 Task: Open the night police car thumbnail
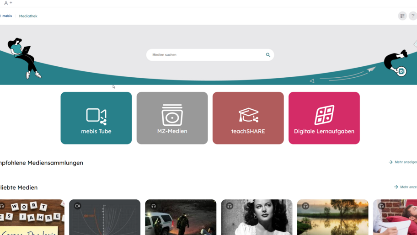[x=181, y=217]
